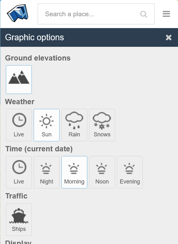
Task: Choose the Rain weather icon
Action: tap(74, 125)
